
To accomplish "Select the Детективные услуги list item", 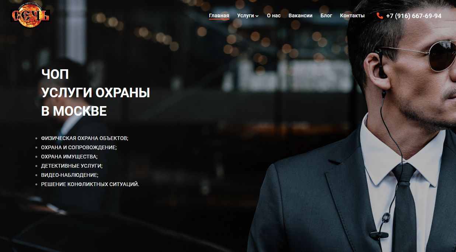I will click(72, 166).
